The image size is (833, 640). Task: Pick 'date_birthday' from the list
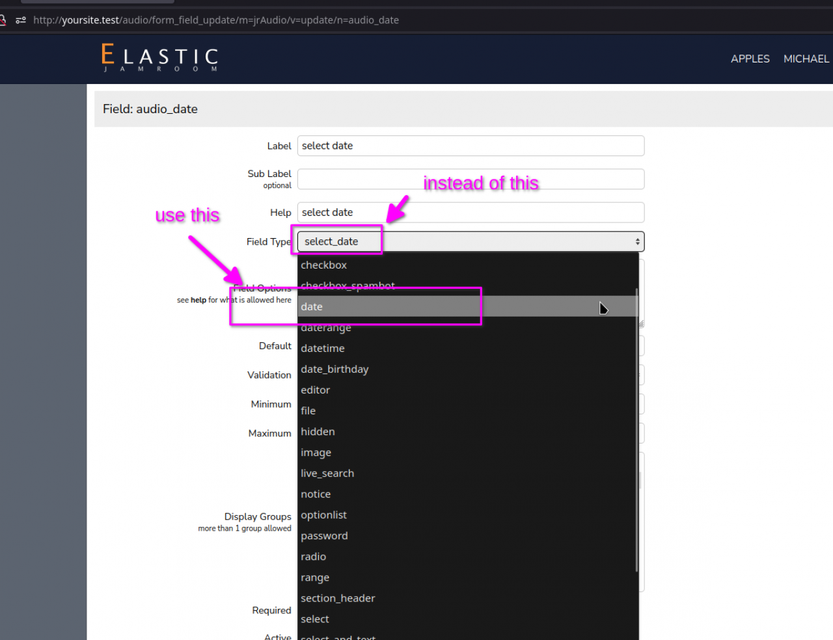click(335, 369)
